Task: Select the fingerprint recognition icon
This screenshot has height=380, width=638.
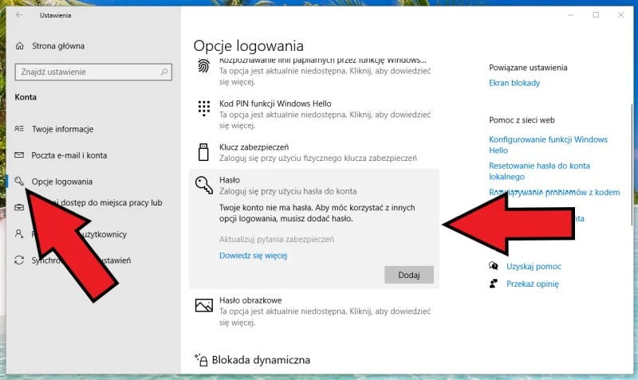Action: pos(204,65)
